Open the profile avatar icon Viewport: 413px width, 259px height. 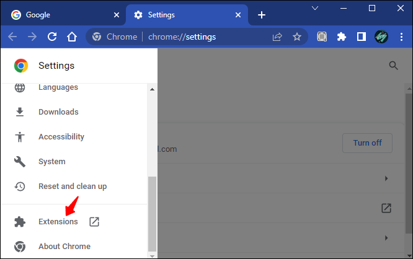click(x=381, y=37)
